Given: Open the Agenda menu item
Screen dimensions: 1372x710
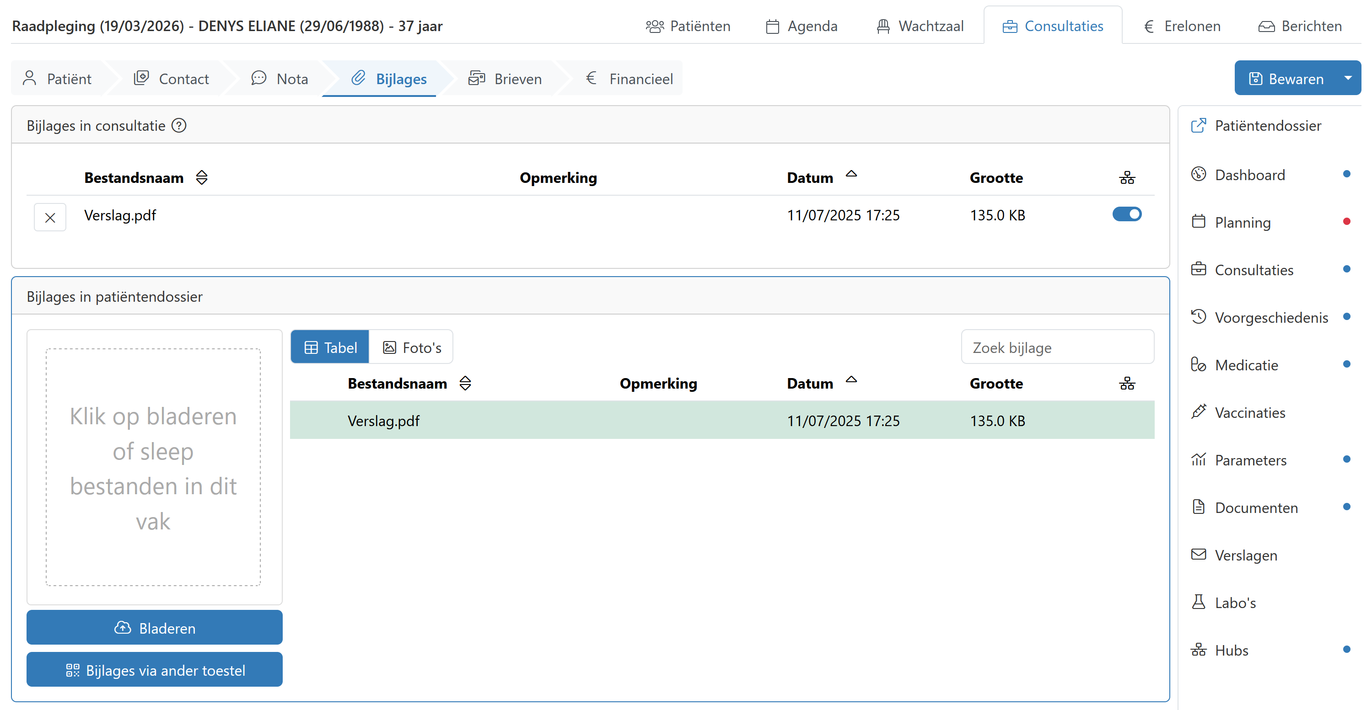Looking at the screenshot, I should click(802, 26).
